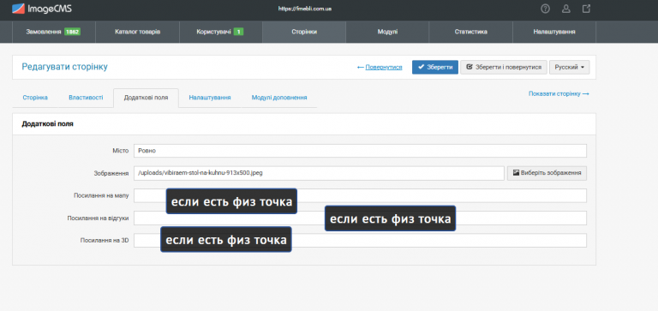Image resolution: width=658 pixels, height=311 pixels.
Task: Open the Модулі menu
Action: click(387, 32)
